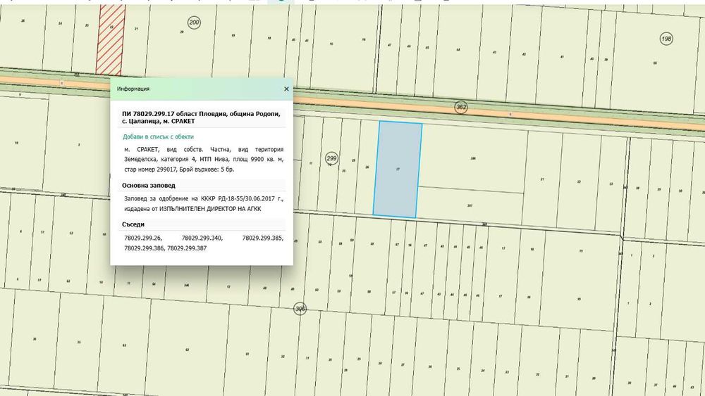Click neighbor identifier 78029.299.26
The image size is (705, 396).
point(143,238)
